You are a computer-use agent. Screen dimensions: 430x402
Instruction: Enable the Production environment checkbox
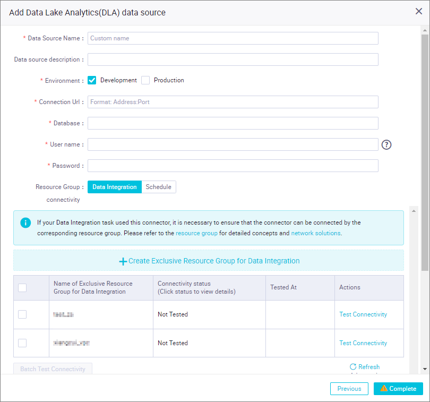click(145, 80)
